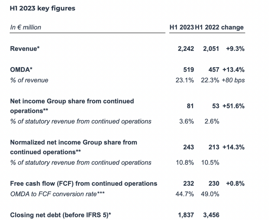Screen dimensions: 269x220
Task: Click the +51.6% net income change
Action: [234, 106]
